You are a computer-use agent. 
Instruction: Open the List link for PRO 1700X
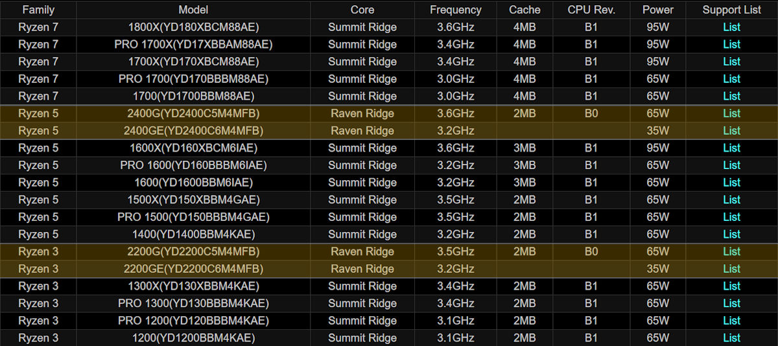click(x=731, y=45)
